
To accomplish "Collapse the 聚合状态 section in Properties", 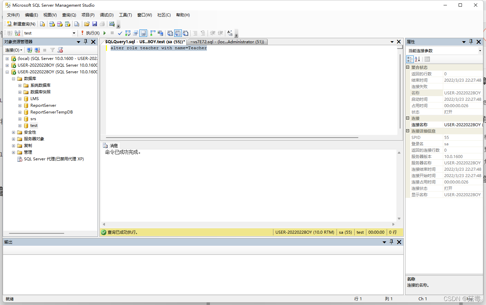I will [x=408, y=67].
